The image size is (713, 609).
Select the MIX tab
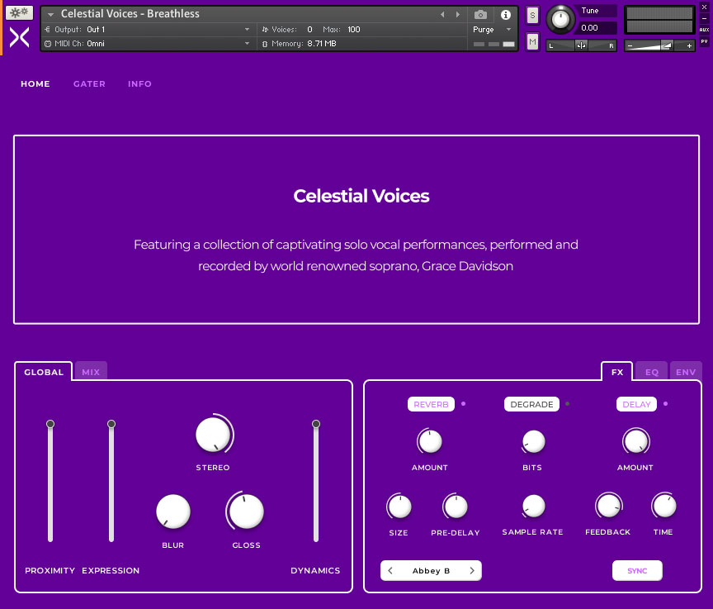pos(91,372)
